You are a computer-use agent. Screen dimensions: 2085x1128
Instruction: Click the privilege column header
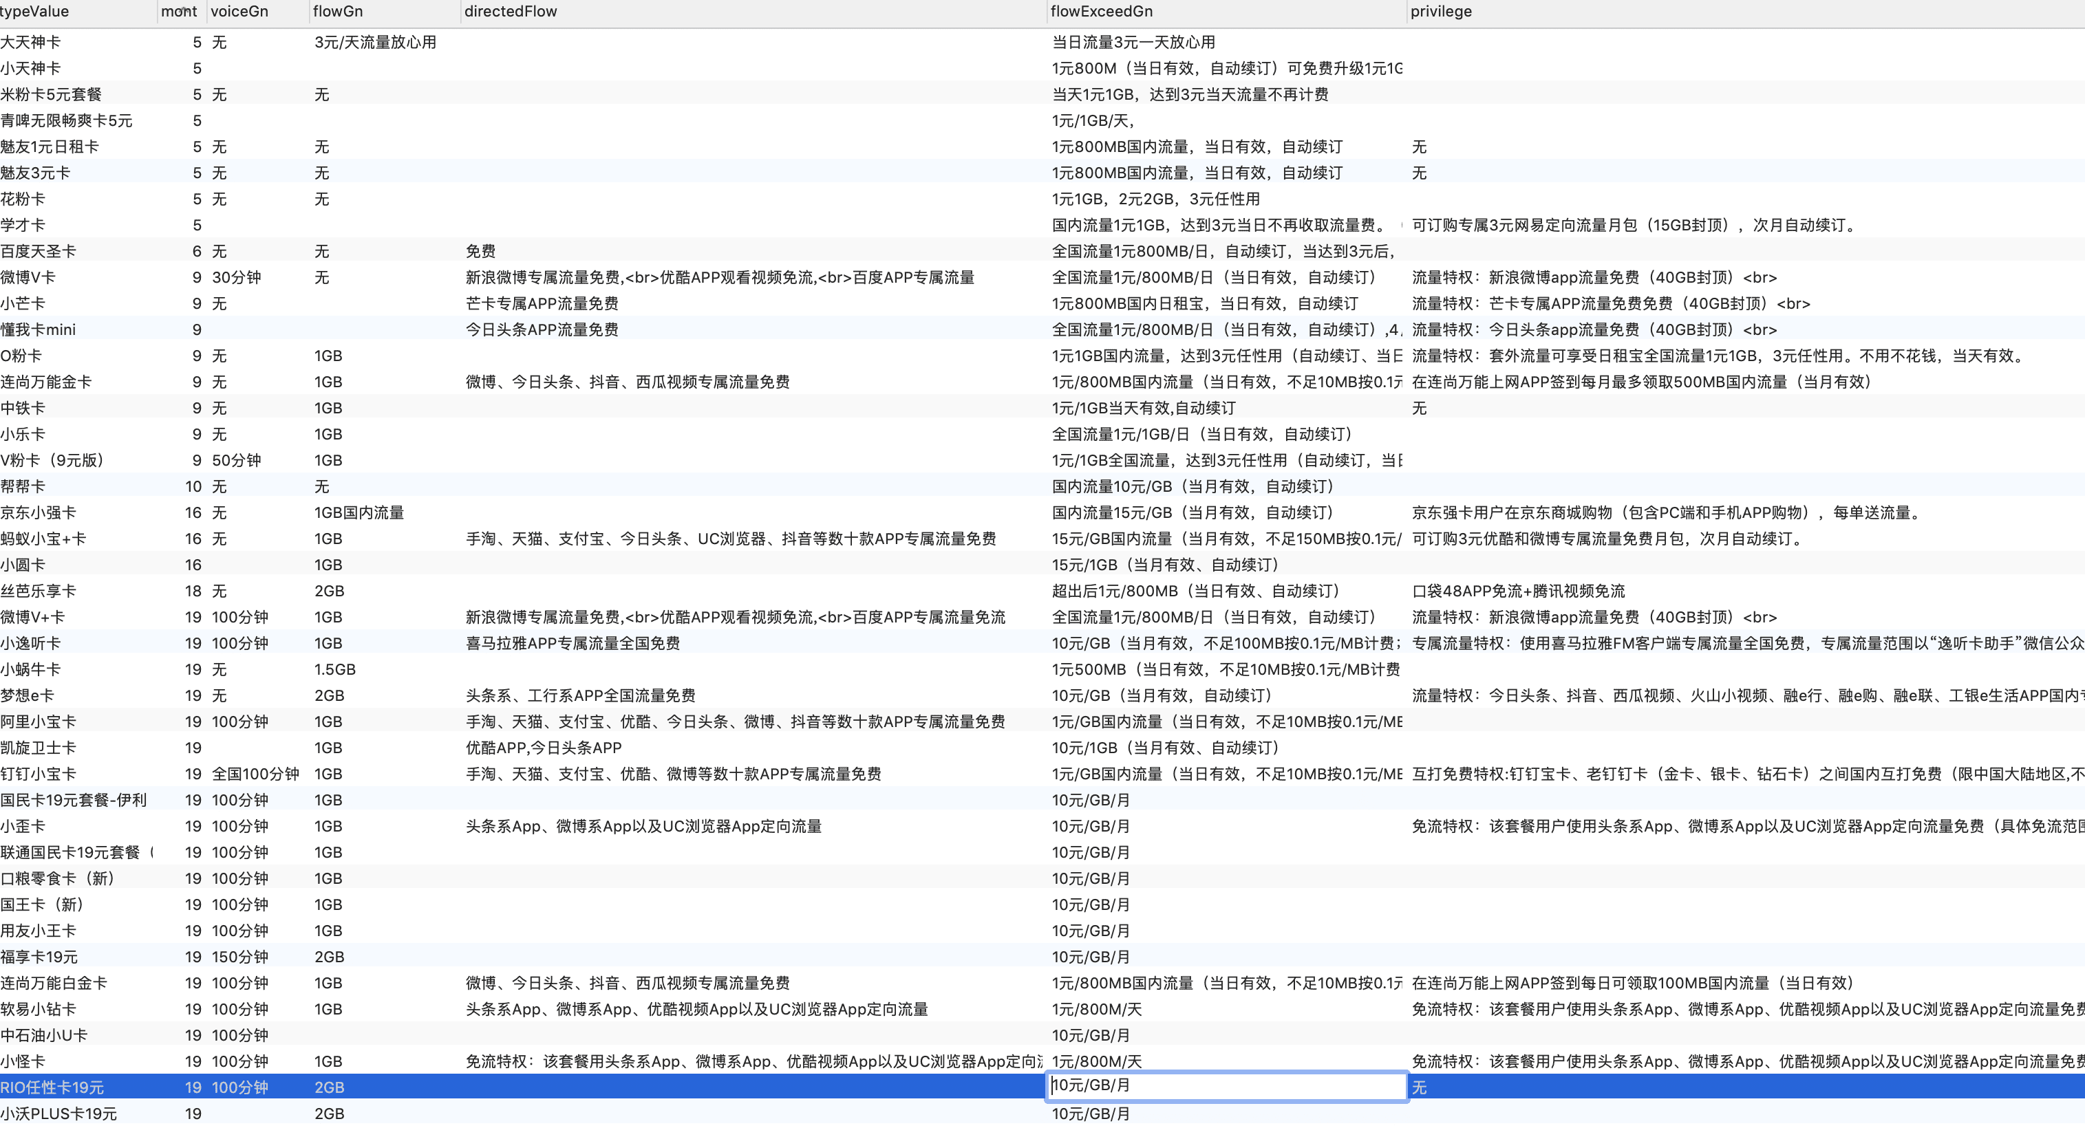1441,11
